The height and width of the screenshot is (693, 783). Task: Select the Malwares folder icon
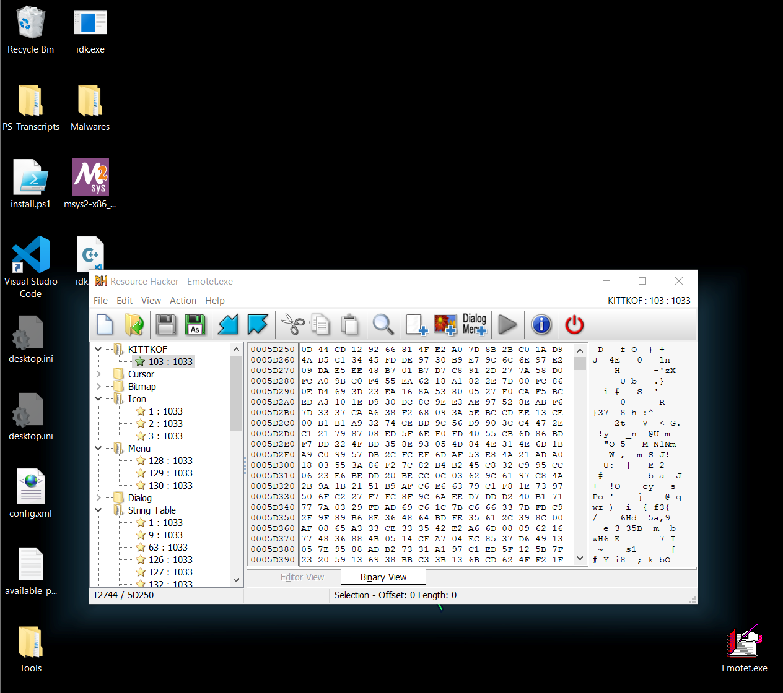90,108
